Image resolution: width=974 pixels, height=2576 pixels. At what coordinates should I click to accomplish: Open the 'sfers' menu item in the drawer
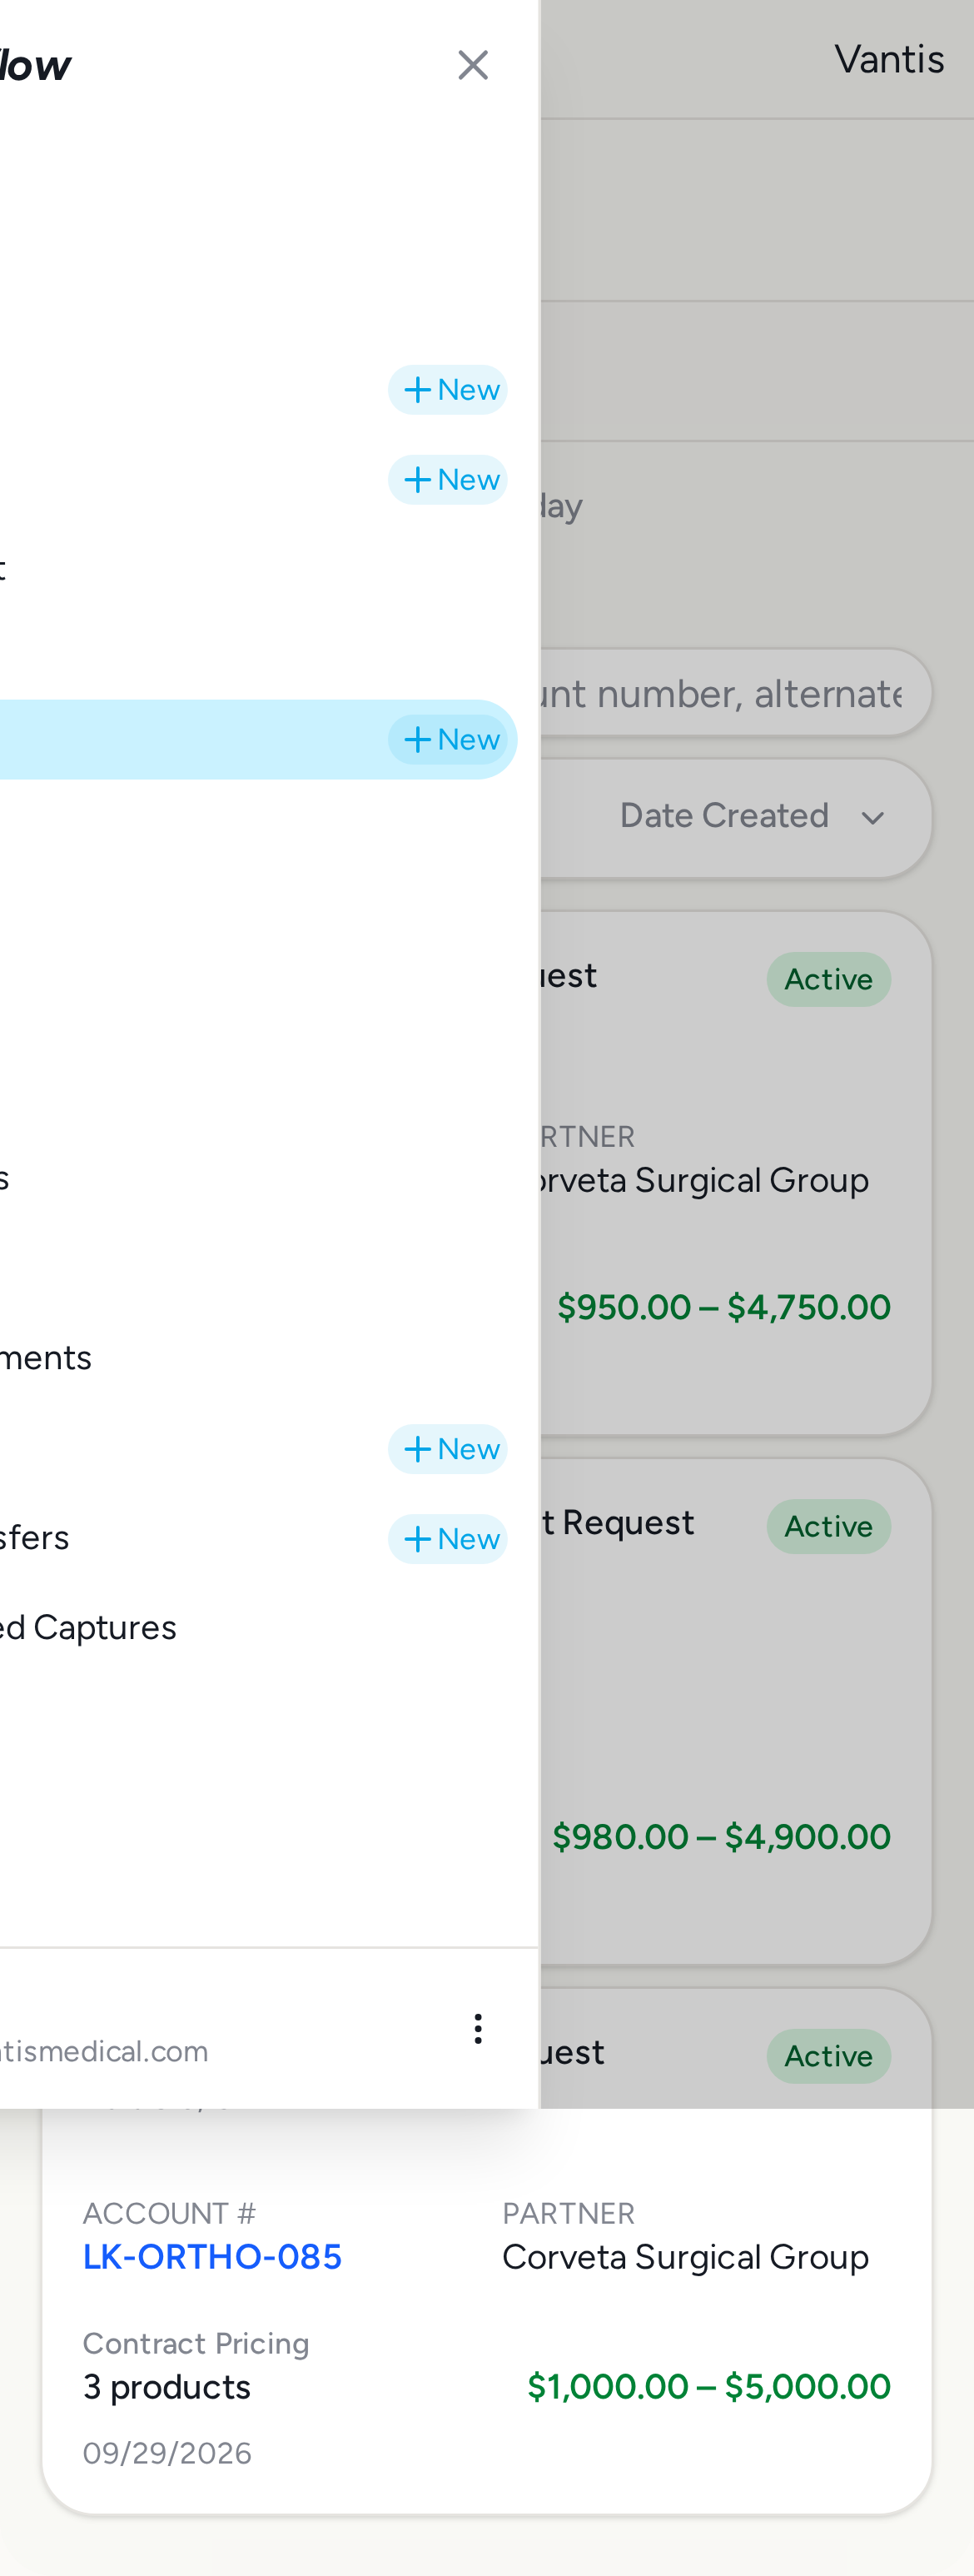tap(35, 1538)
